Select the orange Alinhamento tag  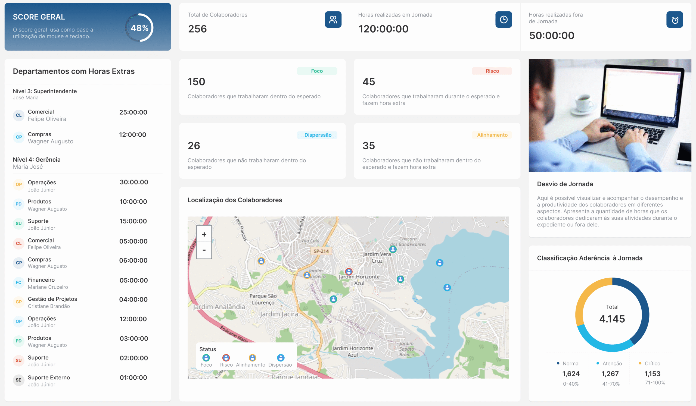[x=492, y=135]
